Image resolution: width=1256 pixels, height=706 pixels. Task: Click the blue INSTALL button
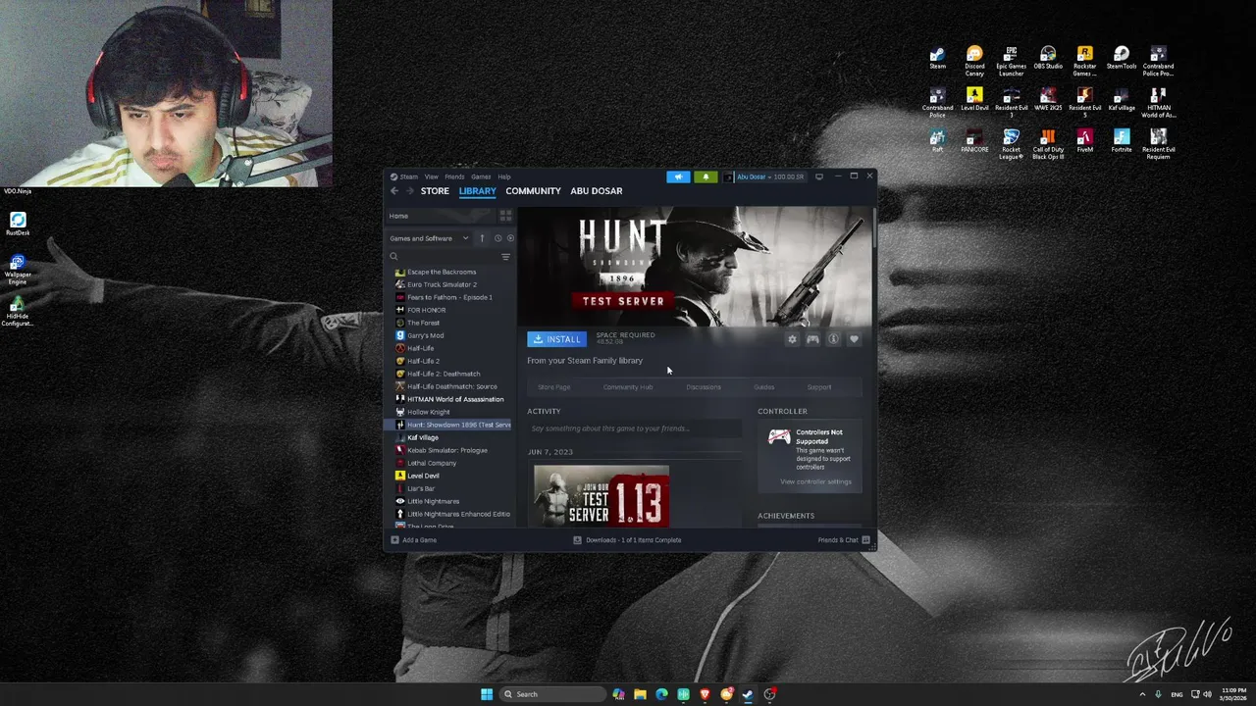556,339
